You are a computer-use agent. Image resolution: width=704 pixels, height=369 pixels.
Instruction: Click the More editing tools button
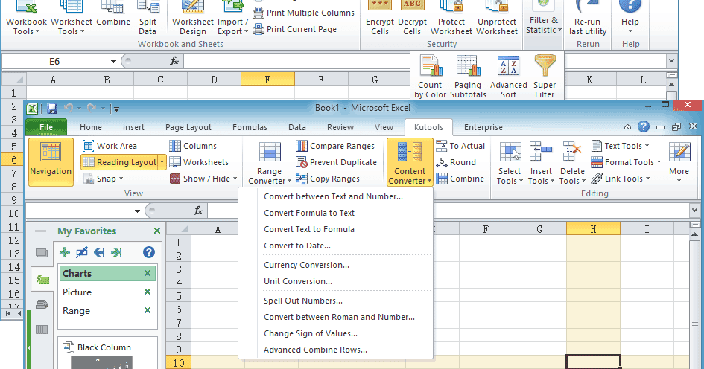pos(679,163)
